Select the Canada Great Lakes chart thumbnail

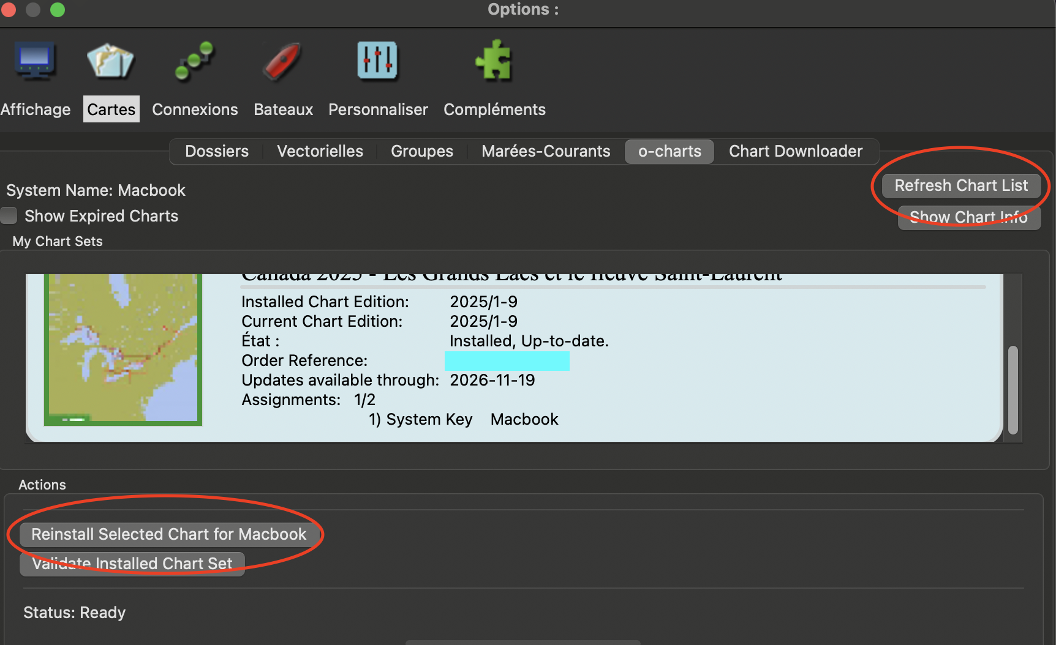[x=123, y=349]
